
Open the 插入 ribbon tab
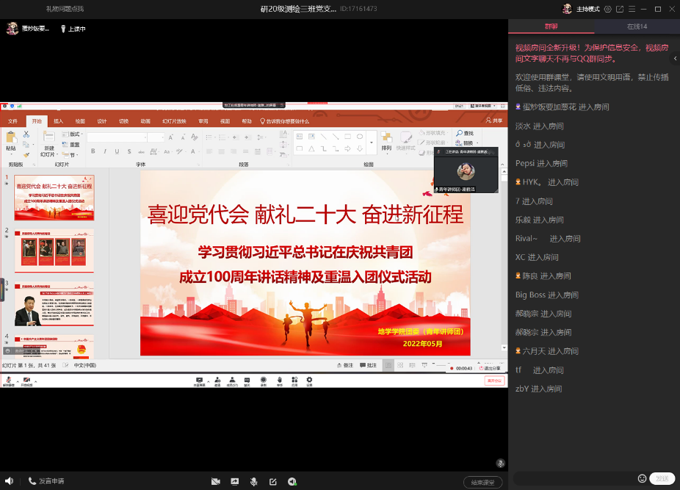[x=59, y=121]
